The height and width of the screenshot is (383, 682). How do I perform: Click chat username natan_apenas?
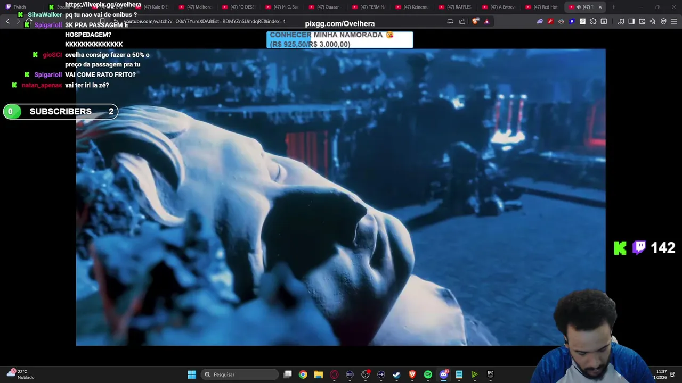[x=42, y=85]
